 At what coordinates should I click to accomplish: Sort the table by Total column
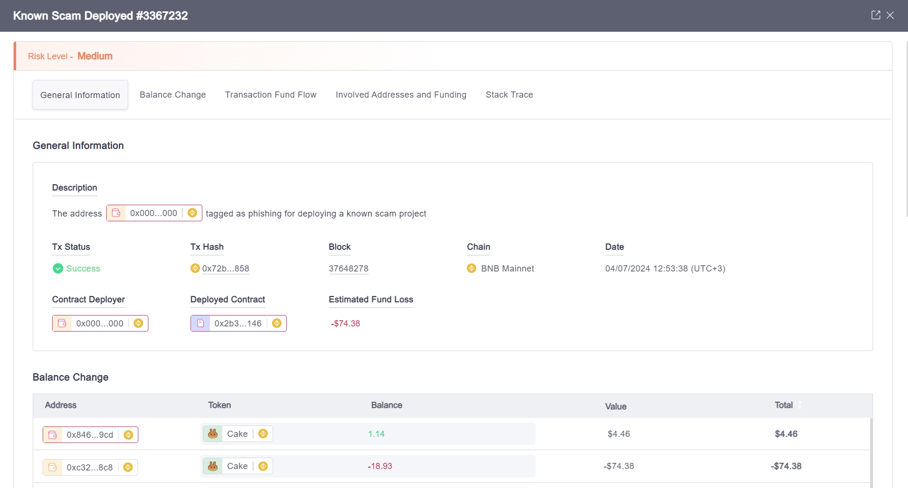[800, 405]
